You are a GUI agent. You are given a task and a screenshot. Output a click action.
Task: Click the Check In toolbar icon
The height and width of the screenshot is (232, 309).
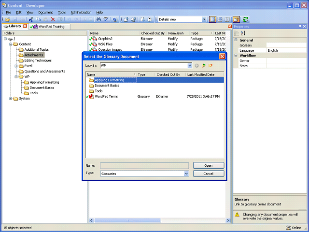click(126, 19)
